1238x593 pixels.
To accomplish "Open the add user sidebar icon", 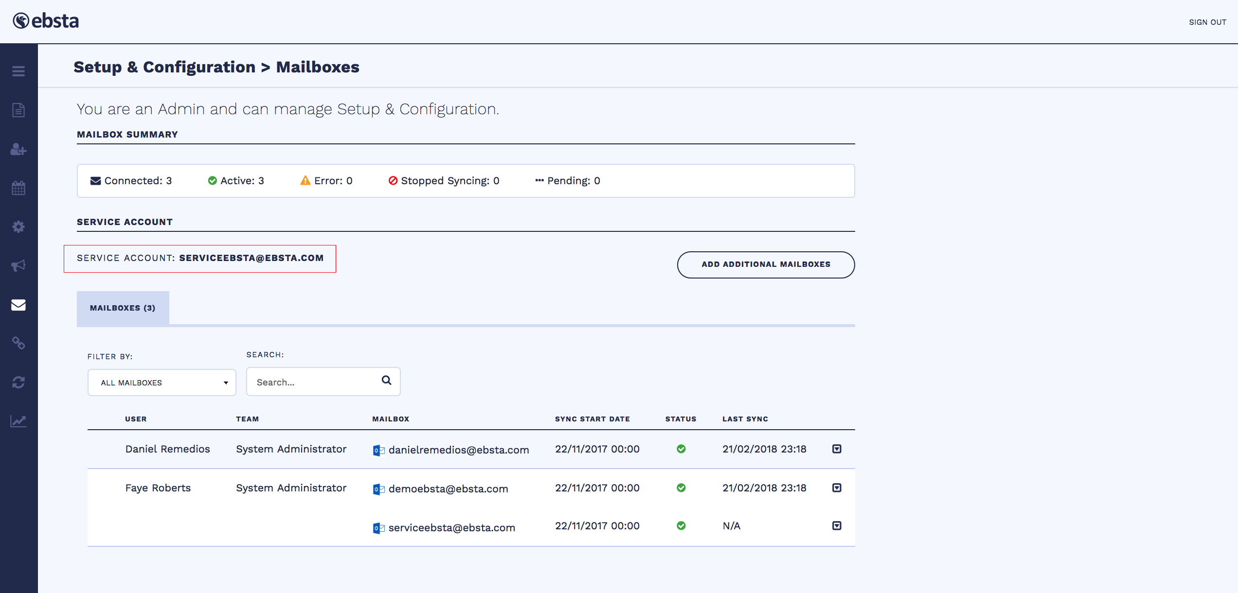I will tap(18, 149).
